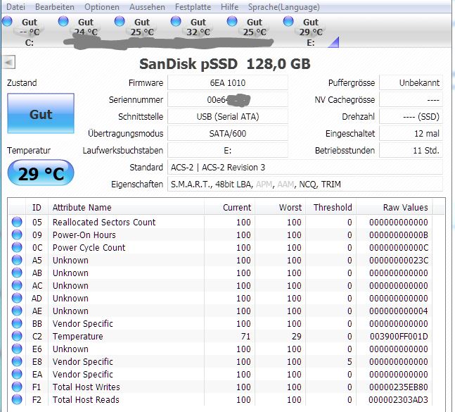Open the Optionen menu
Viewport: 455px width, 412px height.
click(x=102, y=7)
